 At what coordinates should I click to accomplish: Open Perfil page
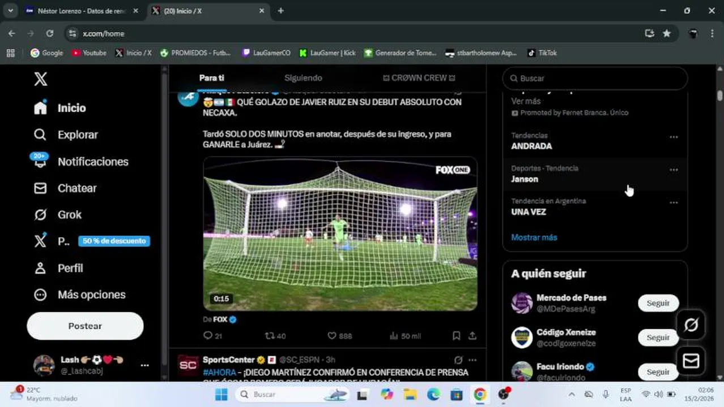(x=58, y=268)
